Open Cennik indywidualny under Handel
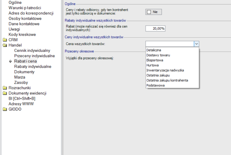Image resolution: width=231 pixels, height=155 pixels. point(32,51)
